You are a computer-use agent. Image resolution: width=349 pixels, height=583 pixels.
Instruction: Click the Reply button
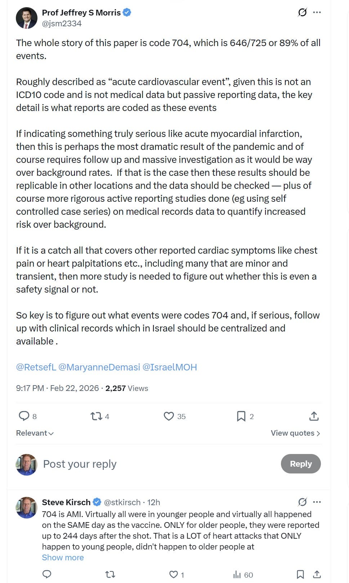pyautogui.click(x=301, y=464)
